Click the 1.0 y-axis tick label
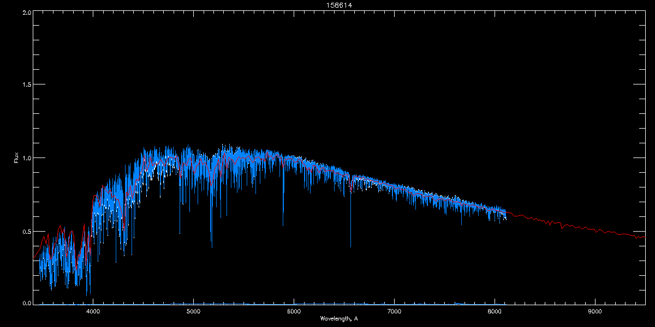The image size is (655, 327). (25, 158)
